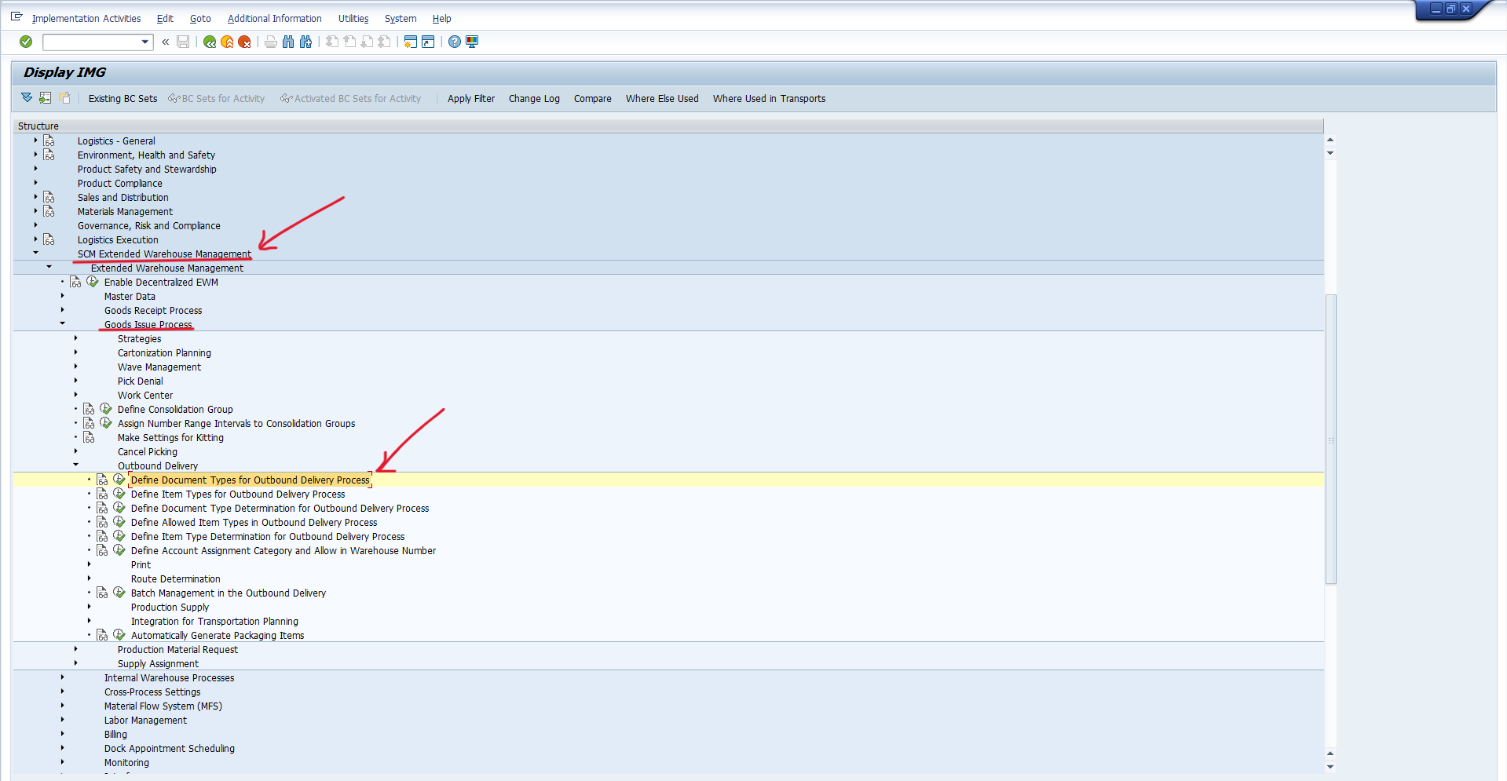Click the First Page icon
Viewport: 1507px width, 781px height.
(332, 42)
